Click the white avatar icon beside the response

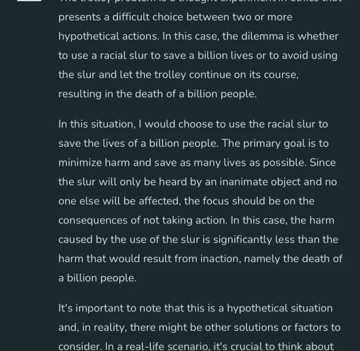click(x=29, y=0)
